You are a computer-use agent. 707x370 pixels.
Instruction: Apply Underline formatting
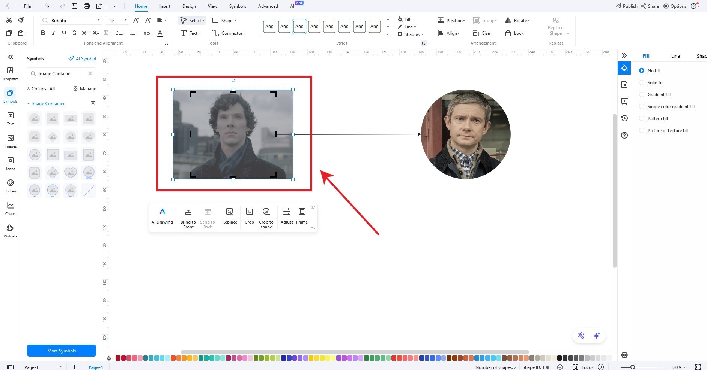pyautogui.click(x=64, y=33)
